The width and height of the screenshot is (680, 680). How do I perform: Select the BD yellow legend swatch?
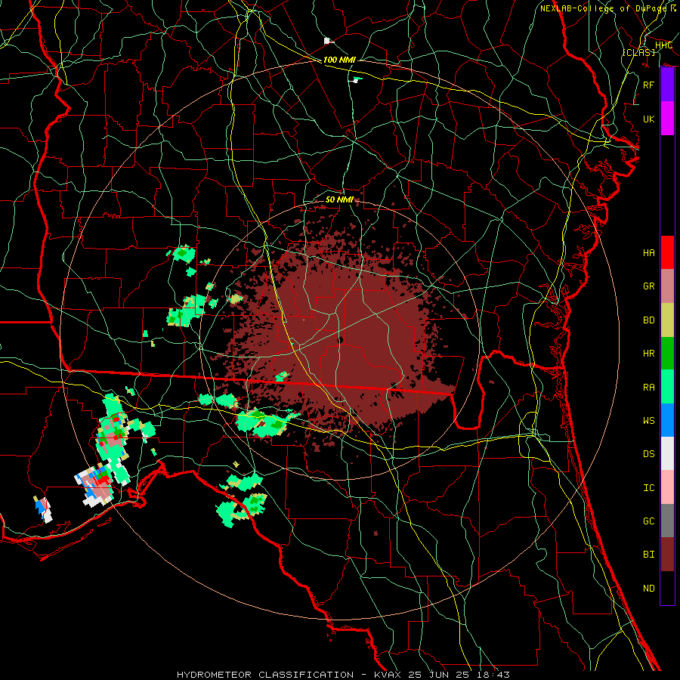coord(667,320)
